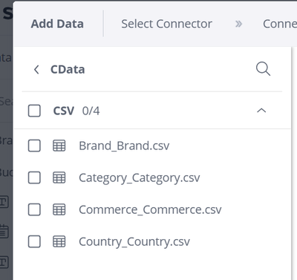Click the background calendar field icon
The image size is (297, 280).
(4, 232)
